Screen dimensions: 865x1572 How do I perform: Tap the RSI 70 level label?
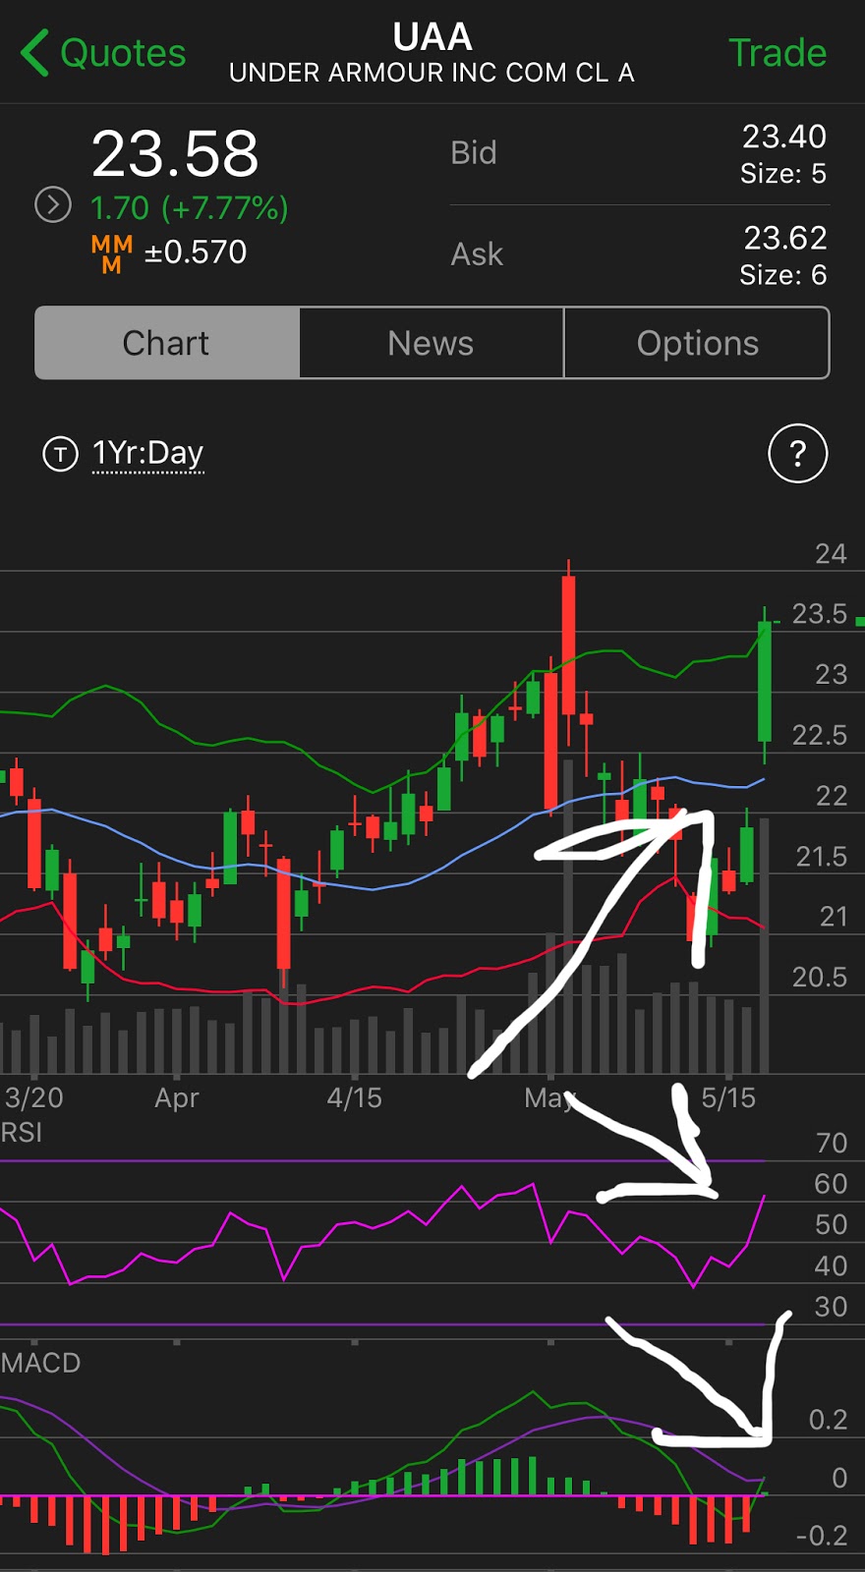[x=832, y=1143]
